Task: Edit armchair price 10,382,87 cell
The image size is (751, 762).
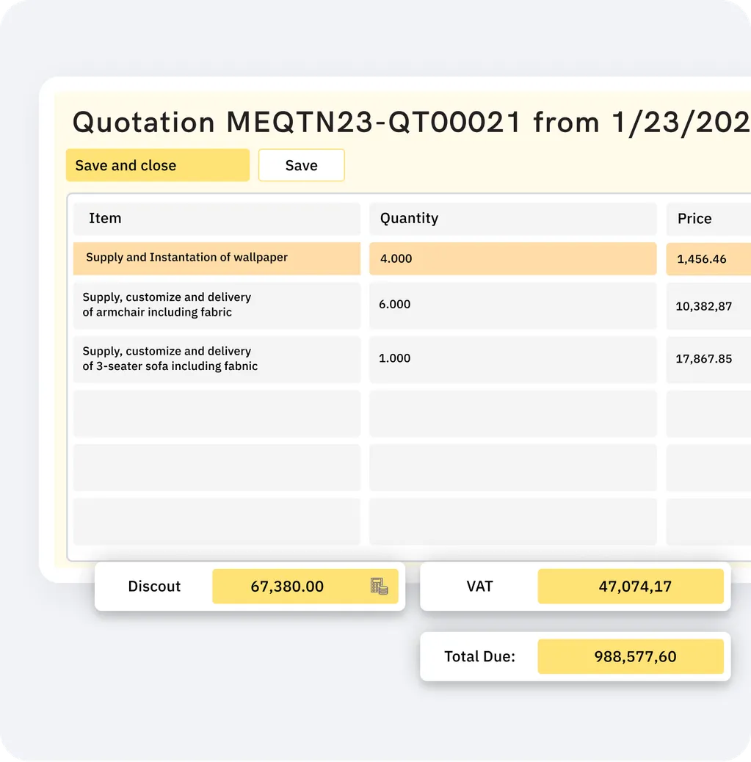Action: click(x=708, y=305)
